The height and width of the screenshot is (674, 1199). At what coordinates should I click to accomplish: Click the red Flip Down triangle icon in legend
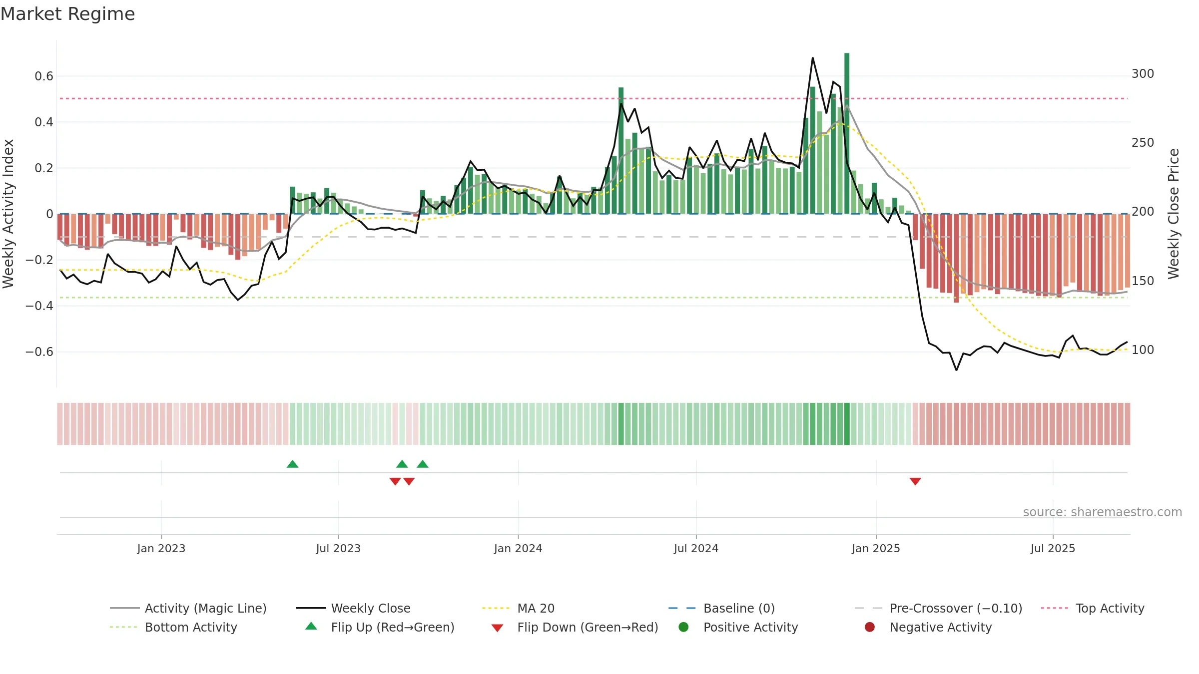pyautogui.click(x=497, y=628)
